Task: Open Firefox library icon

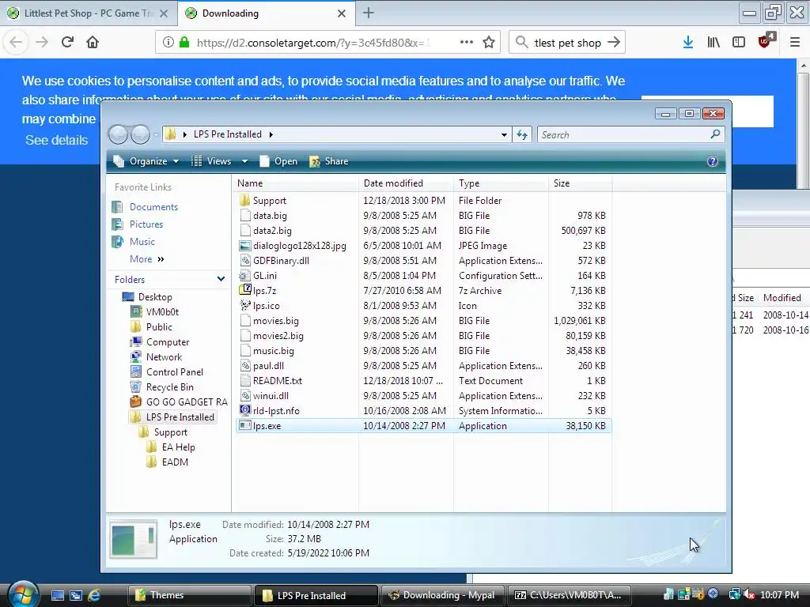Action: click(713, 43)
